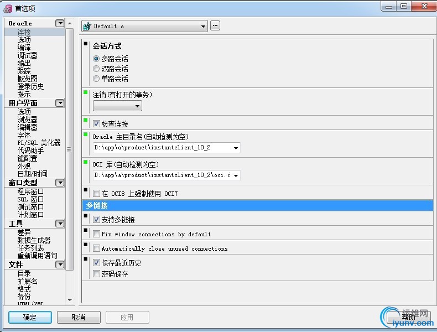
Task: Select 连接 under Oracle
Action: pos(24,32)
